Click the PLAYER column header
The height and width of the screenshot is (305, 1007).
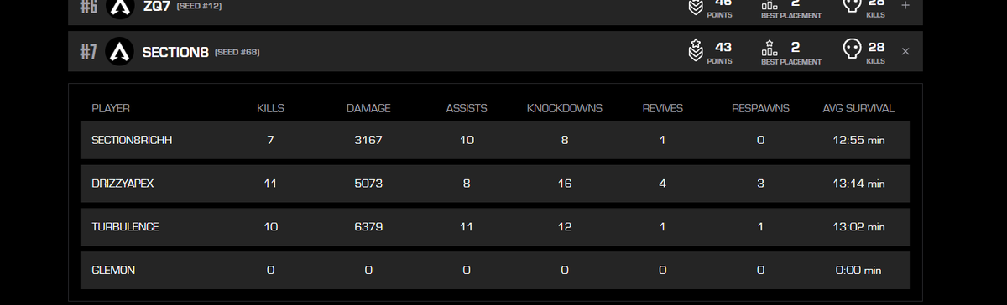pos(111,108)
